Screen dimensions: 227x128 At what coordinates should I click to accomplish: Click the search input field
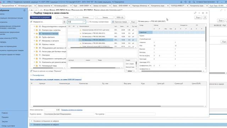click(x=75, y=22)
